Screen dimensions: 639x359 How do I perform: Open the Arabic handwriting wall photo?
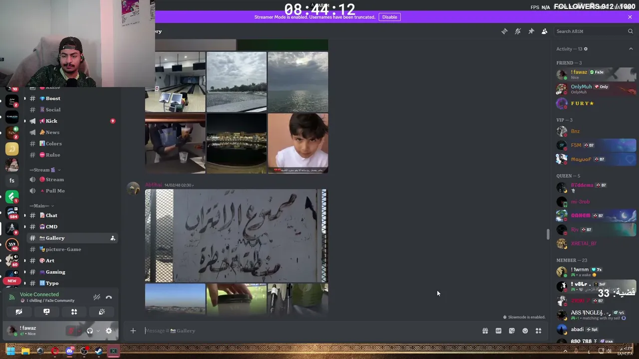(236, 236)
